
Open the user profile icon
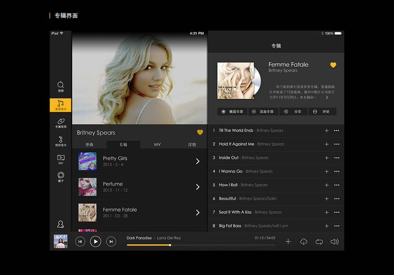[x=61, y=224]
